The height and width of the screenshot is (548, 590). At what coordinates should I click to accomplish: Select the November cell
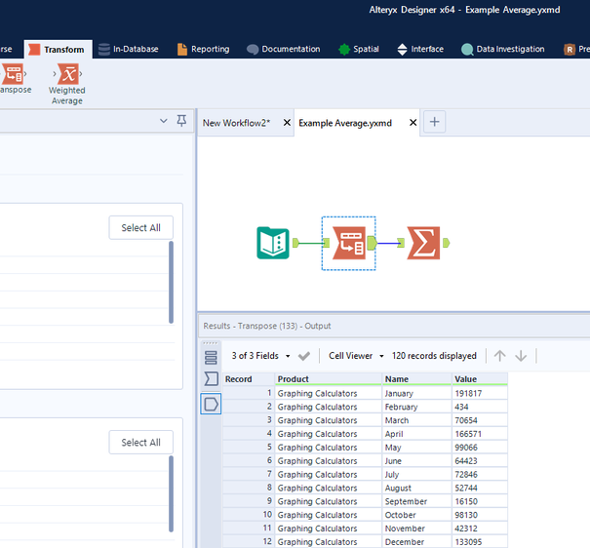click(417, 528)
